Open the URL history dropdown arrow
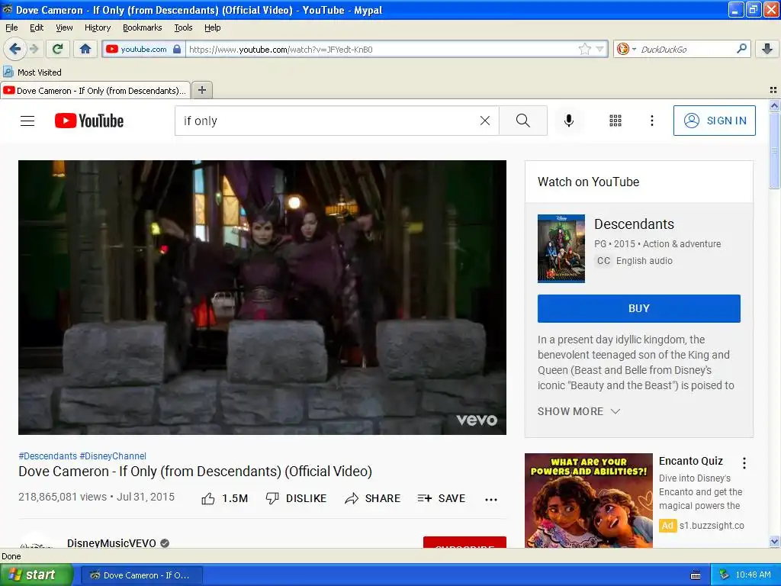Image resolution: width=781 pixels, height=586 pixels. (x=600, y=49)
